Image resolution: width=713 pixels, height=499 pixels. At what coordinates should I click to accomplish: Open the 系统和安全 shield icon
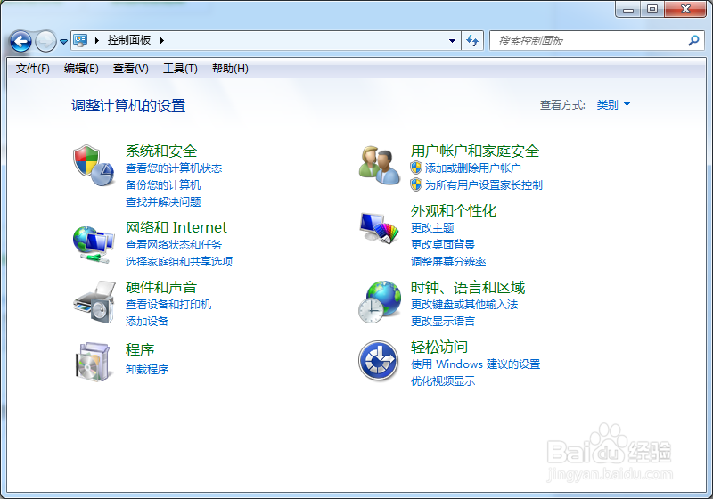pyautogui.click(x=94, y=166)
